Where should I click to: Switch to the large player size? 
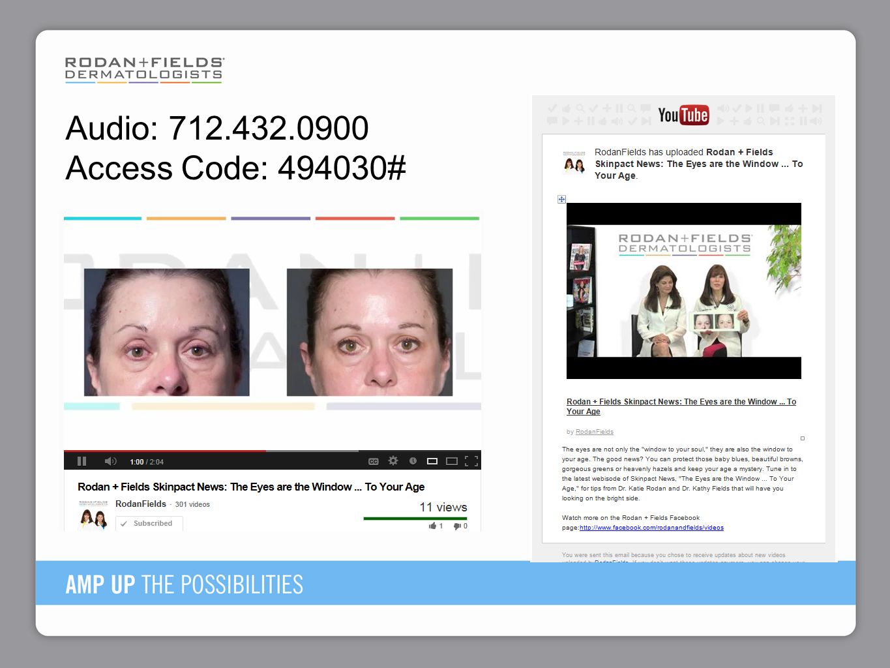[451, 461]
